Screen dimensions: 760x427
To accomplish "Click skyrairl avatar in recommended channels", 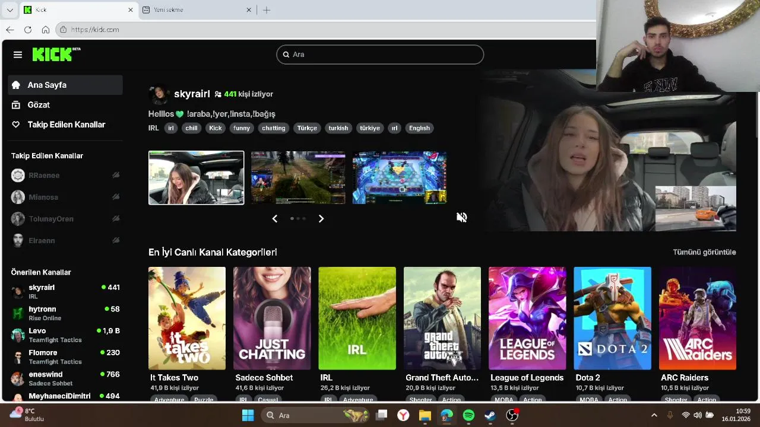I will click(18, 291).
